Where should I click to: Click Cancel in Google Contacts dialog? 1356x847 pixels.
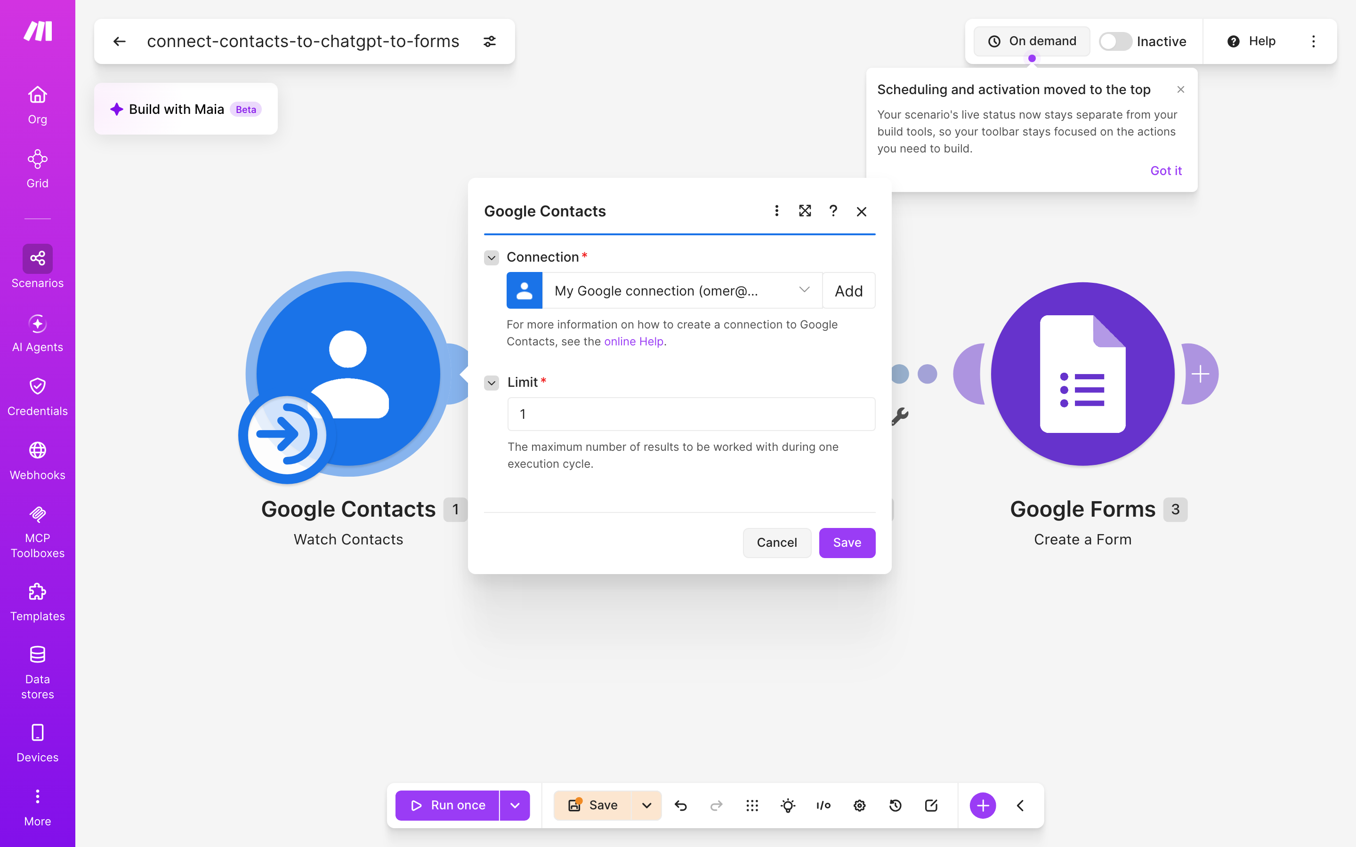[x=776, y=542]
